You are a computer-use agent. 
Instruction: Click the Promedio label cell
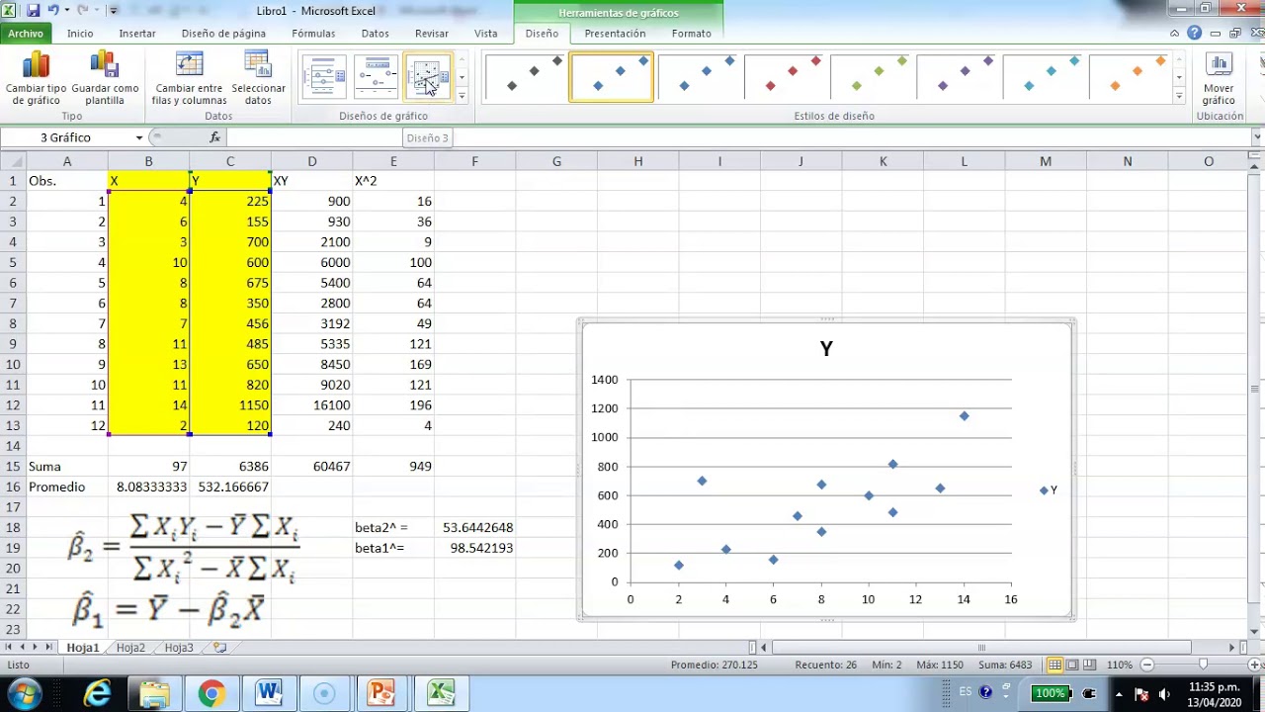tap(67, 487)
